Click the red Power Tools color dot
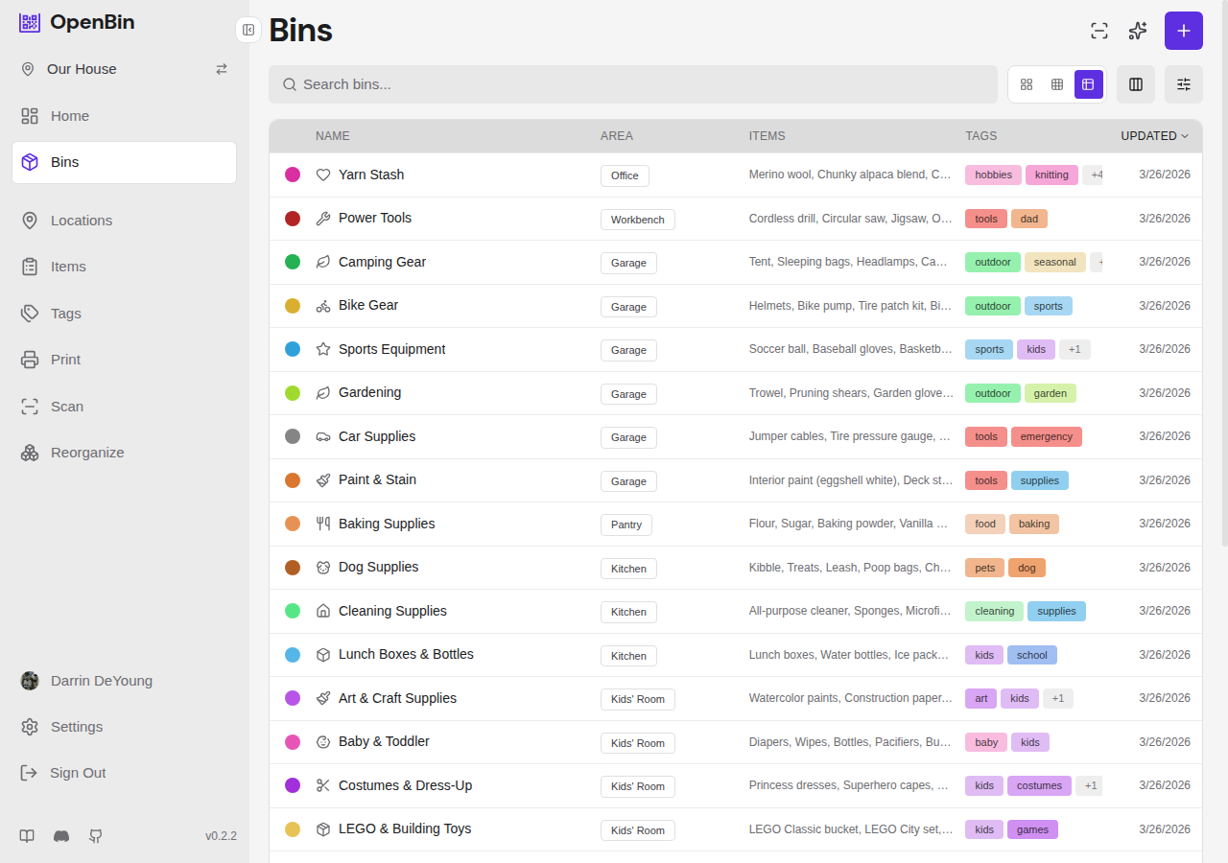This screenshot has height=863, width=1228. pos(293,219)
